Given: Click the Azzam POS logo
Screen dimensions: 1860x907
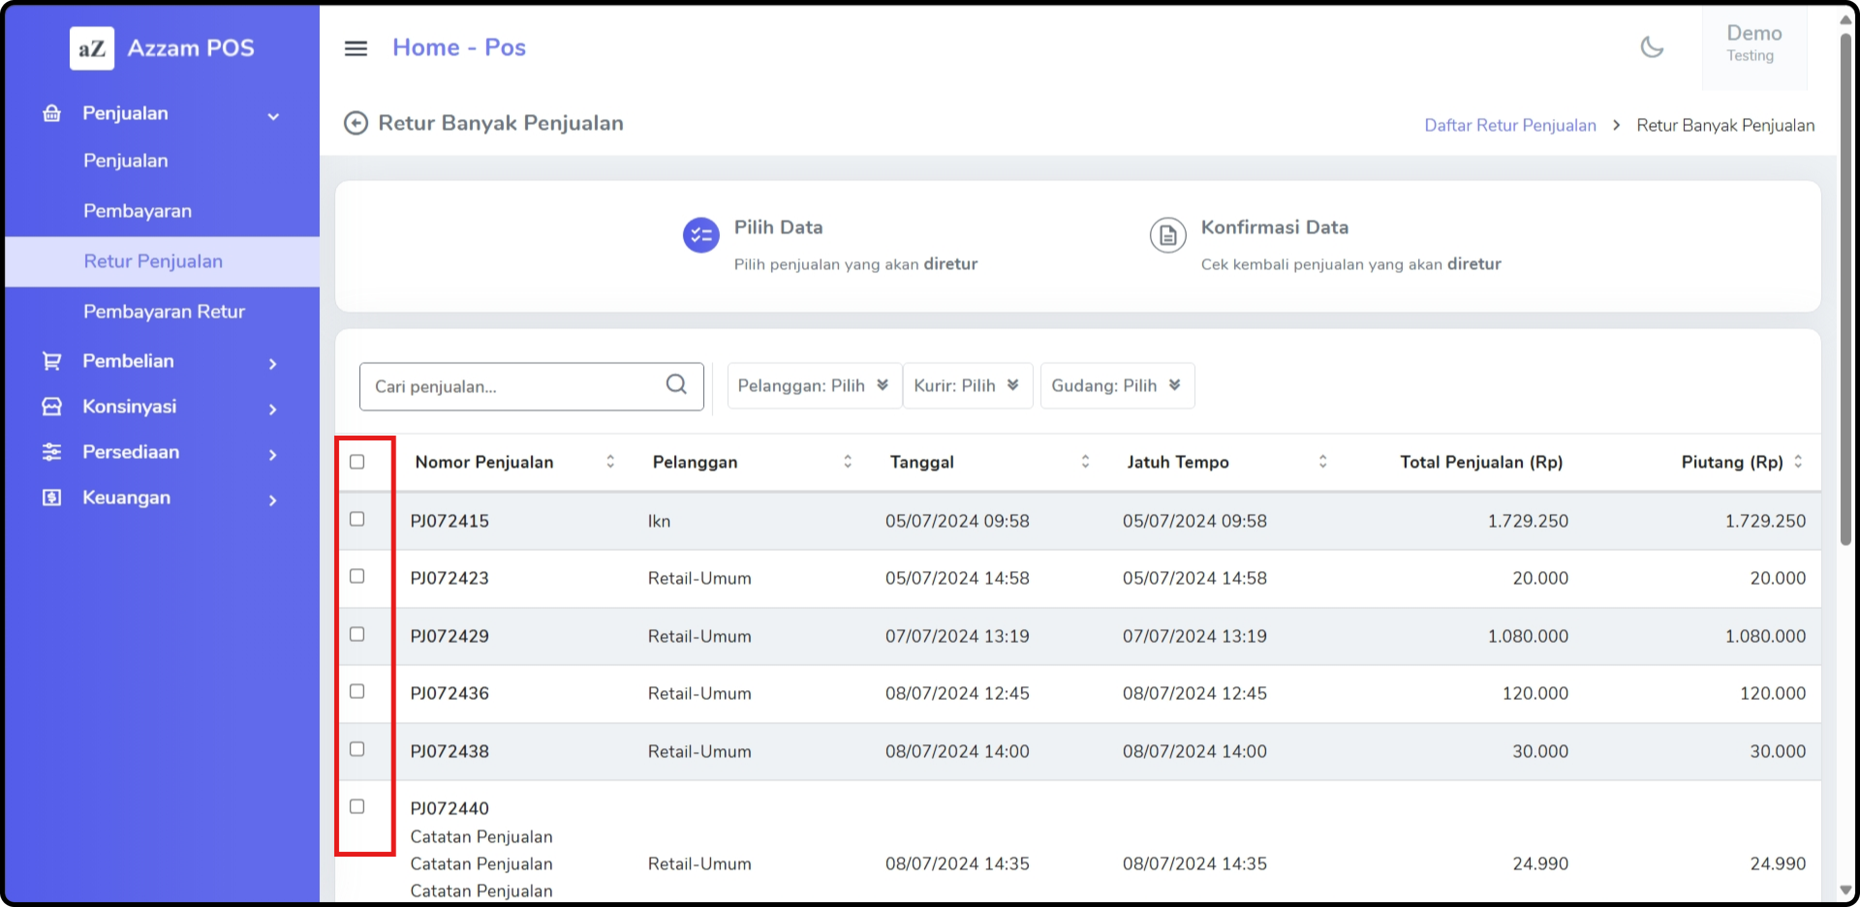Looking at the screenshot, I should pos(92,48).
